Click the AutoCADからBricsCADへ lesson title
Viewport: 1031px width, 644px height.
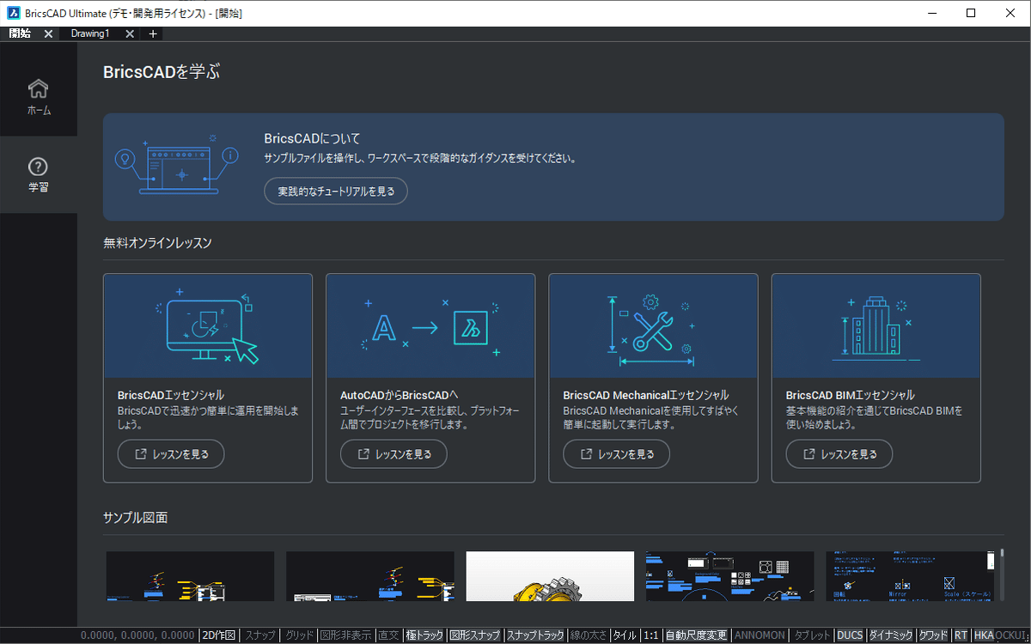point(400,396)
